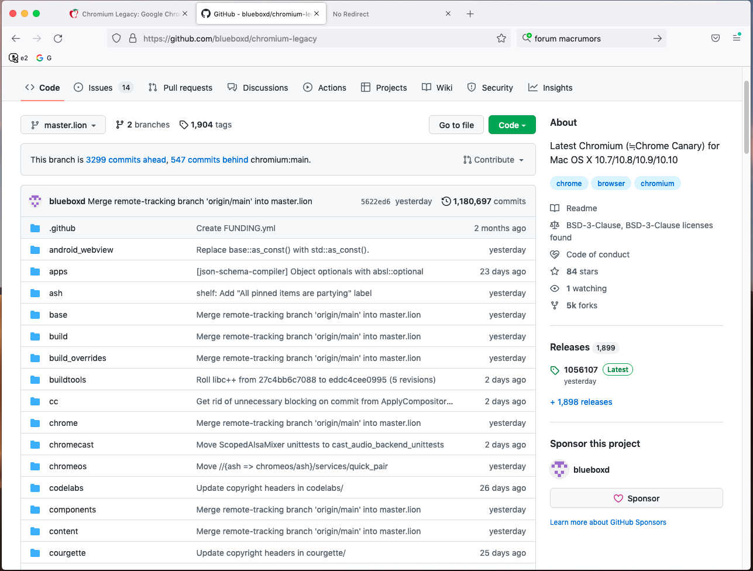
Task: Click the .github folder icon
Action: coord(35,228)
